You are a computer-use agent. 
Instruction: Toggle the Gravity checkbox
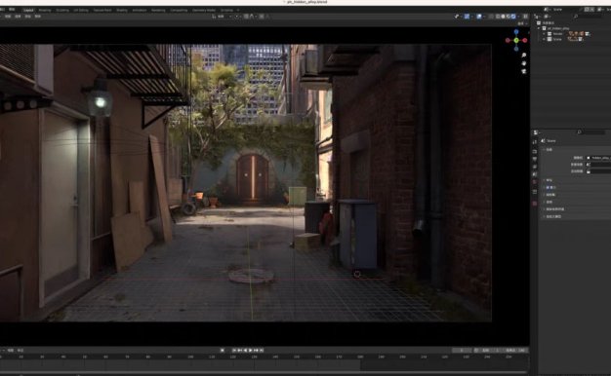point(548,187)
